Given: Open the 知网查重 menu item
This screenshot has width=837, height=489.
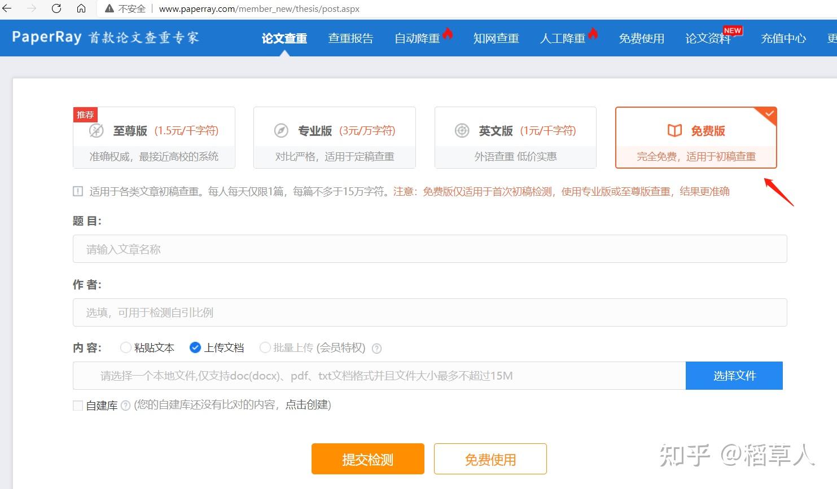Looking at the screenshot, I should point(496,38).
